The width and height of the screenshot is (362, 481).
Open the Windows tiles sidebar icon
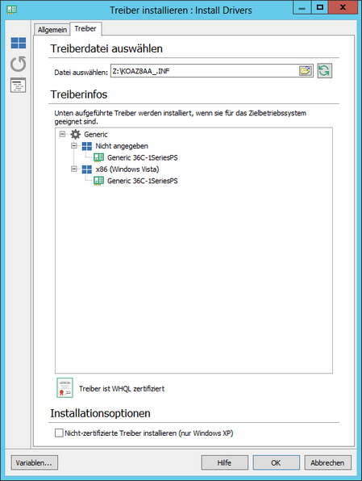pyautogui.click(x=19, y=43)
